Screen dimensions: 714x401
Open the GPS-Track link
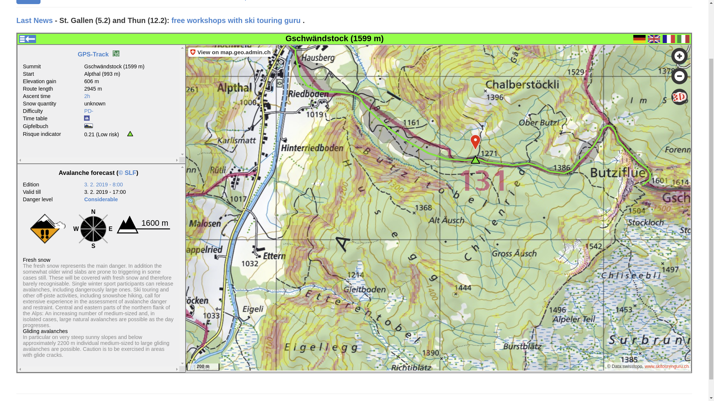[x=93, y=54]
